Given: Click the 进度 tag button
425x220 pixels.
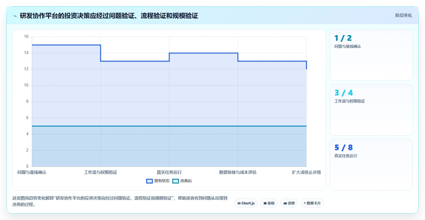Looking at the screenshot, I should tap(289, 203).
